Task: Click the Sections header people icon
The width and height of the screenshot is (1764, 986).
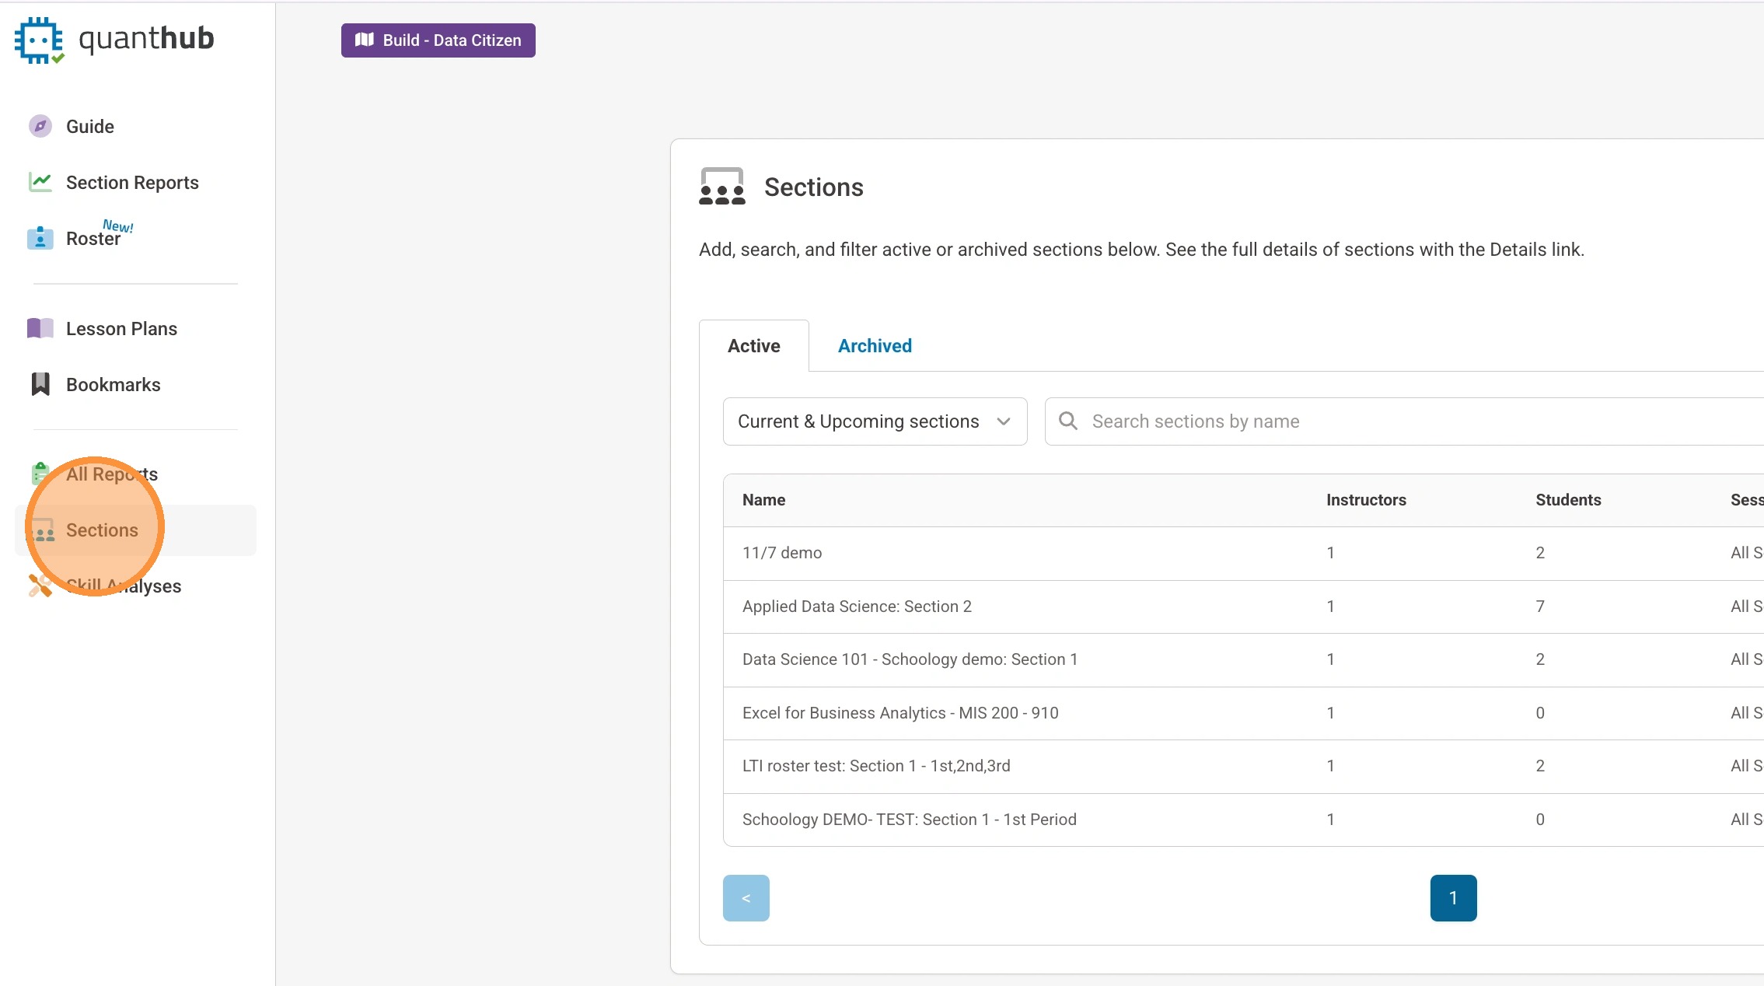Action: pyautogui.click(x=721, y=187)
